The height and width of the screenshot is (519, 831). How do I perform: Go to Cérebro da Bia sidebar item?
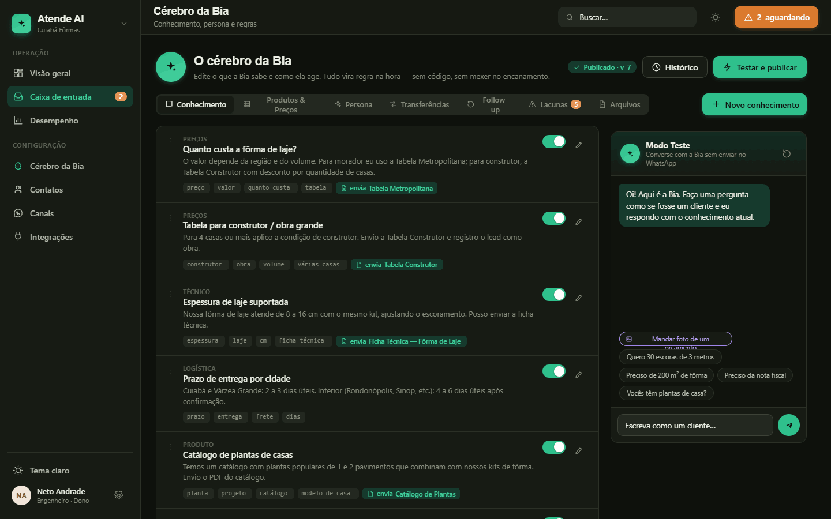[x=70, y=166]
